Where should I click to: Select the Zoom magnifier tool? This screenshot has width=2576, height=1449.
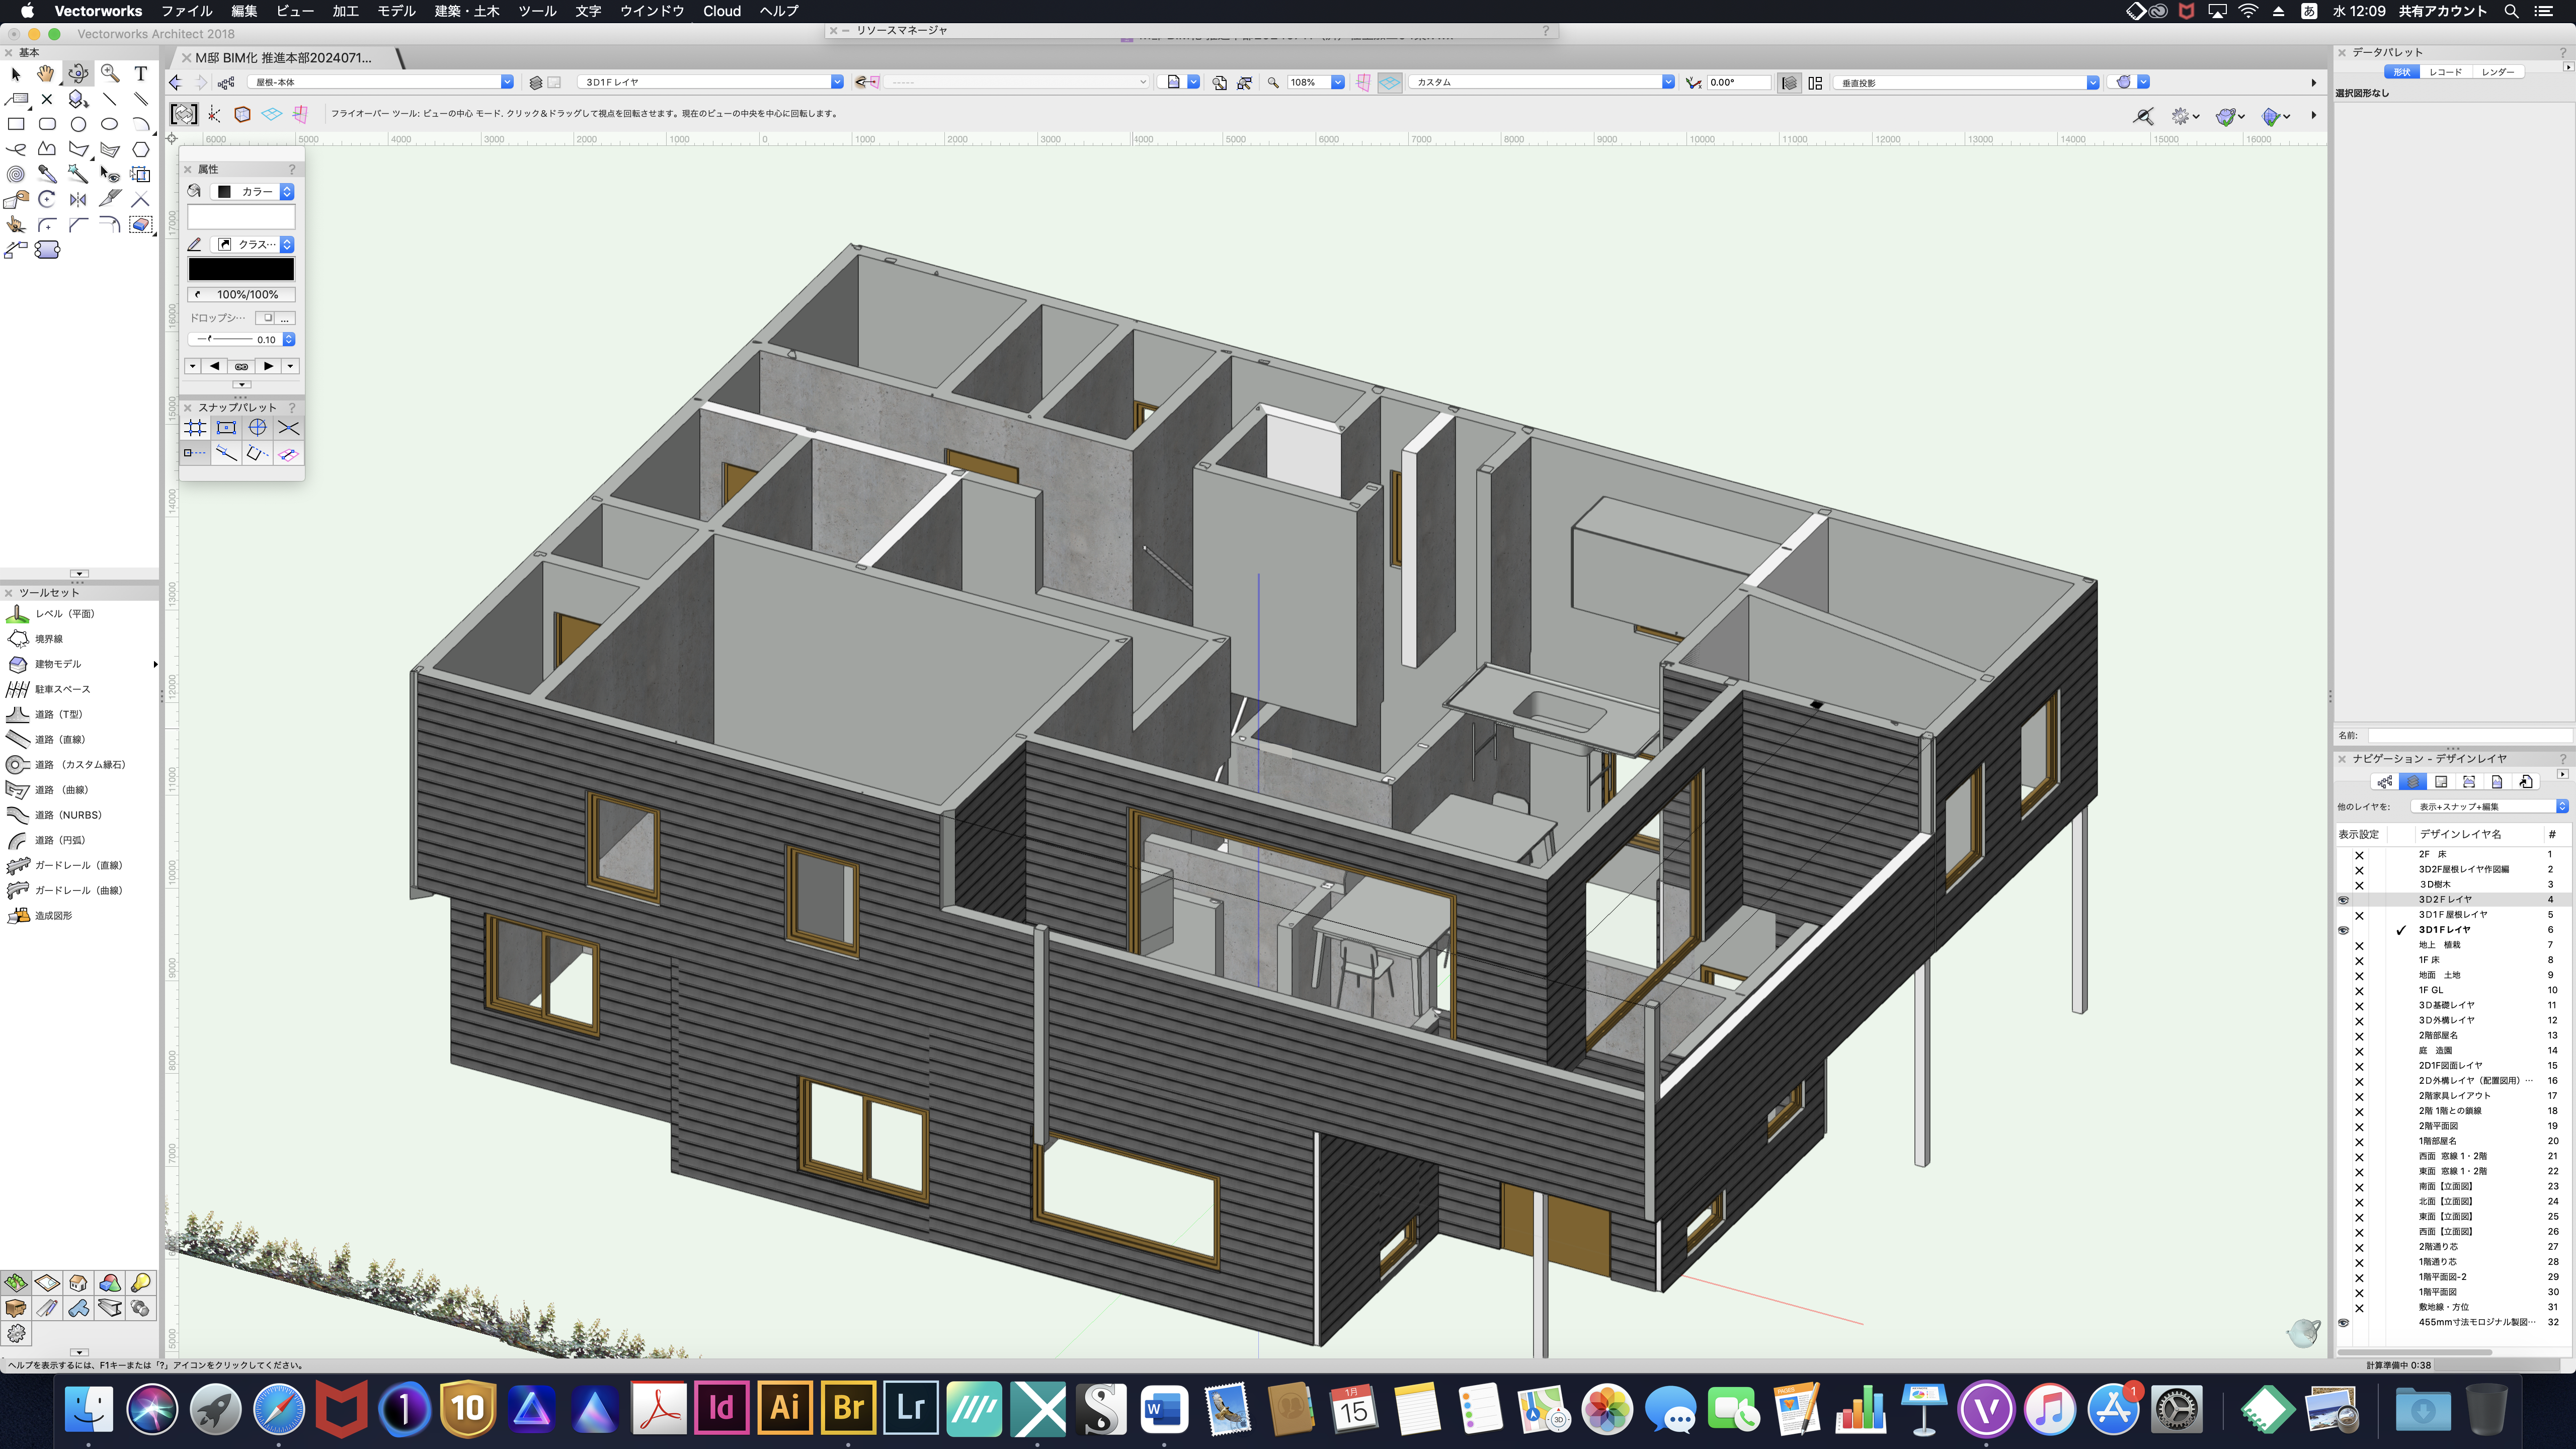[x=110, y=73]
